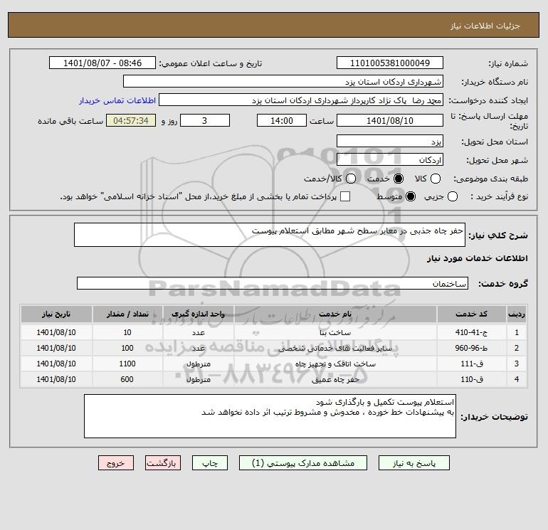Viewport: 548px width, 530px height.
Task: Click the date 1401/08/10 in row 4
Action: [56, 379]
